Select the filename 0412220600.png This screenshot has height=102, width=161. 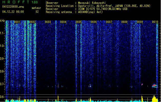pyautogui.click(x=13, y=7)
